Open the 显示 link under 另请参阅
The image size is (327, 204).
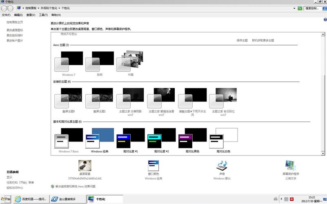pos(9,177)
